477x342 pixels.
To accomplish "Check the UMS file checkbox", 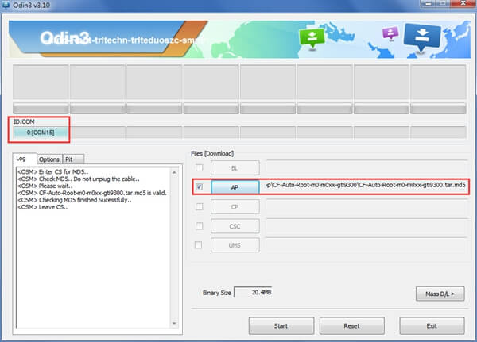I will pos(198,245).
